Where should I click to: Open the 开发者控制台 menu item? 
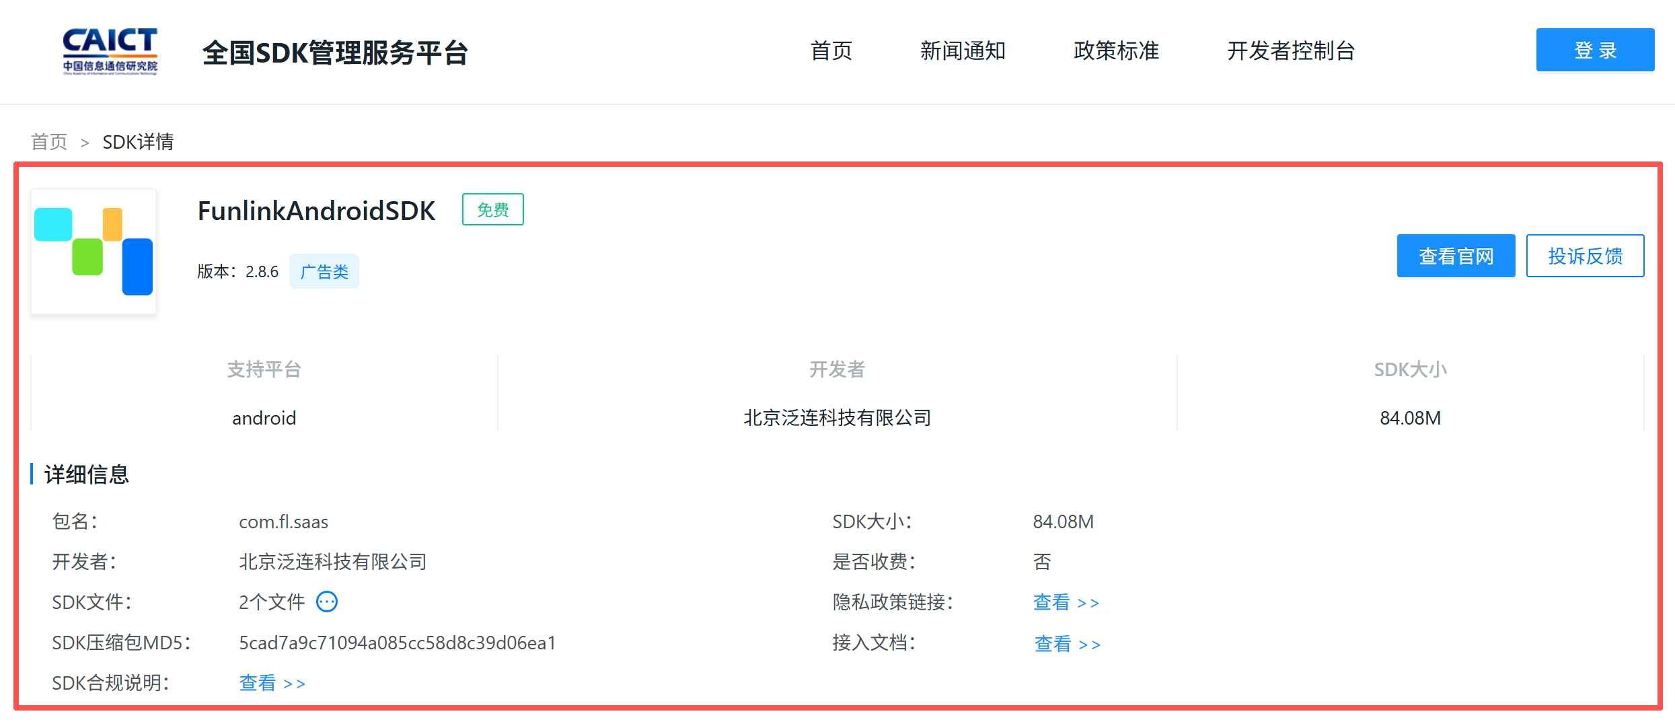click(x=1290, y=51)
